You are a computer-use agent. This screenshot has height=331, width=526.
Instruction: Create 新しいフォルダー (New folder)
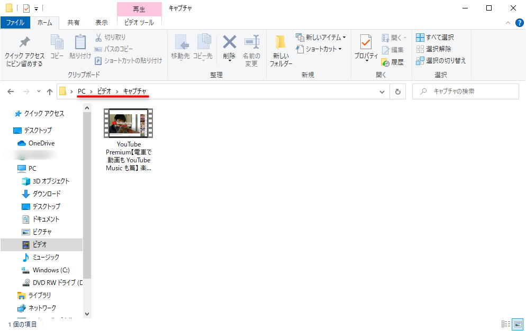[x=281, y=50]
